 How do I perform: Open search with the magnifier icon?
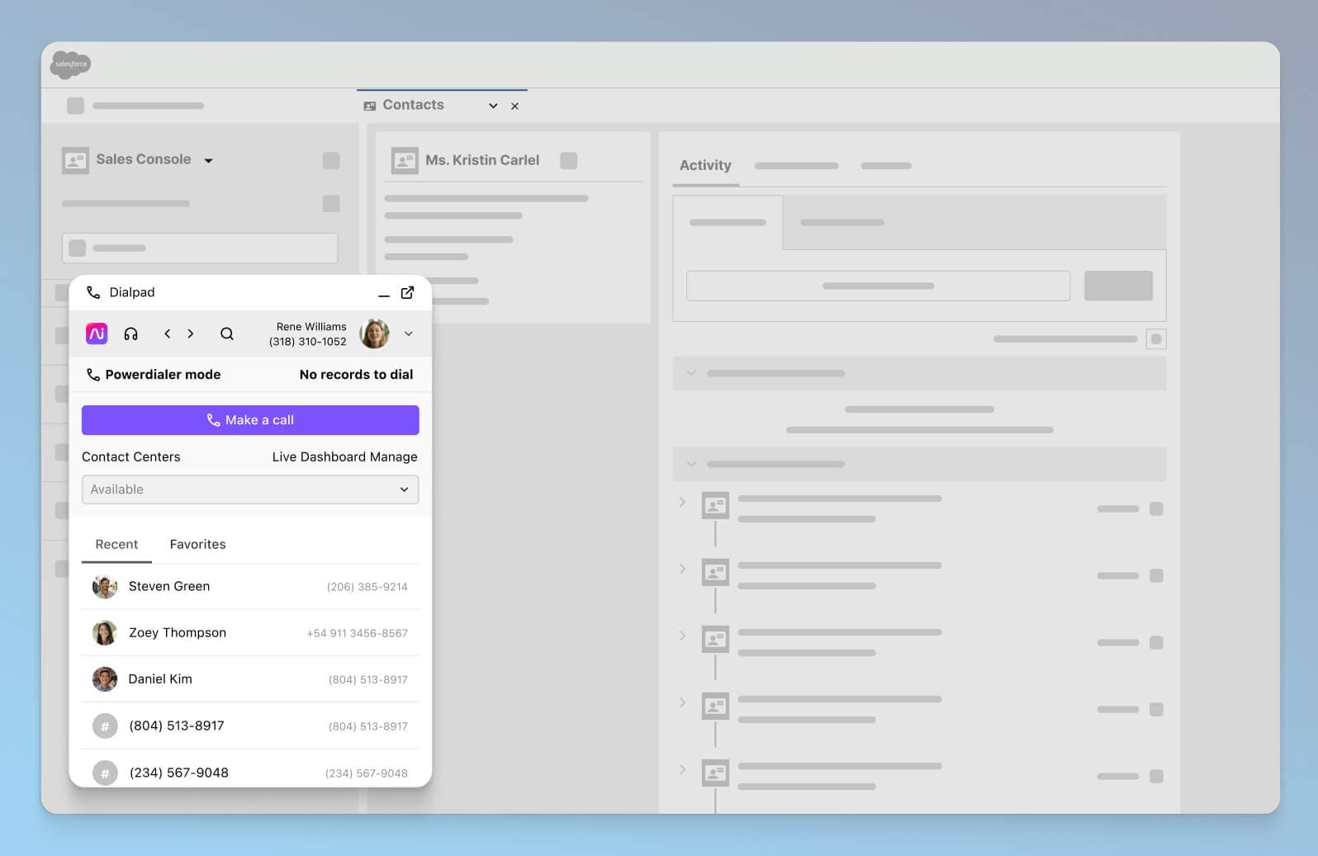[227, 333]
